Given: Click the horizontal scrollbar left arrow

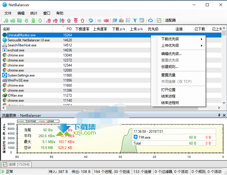Looking at the screenshot, I should tap(4, 108).
